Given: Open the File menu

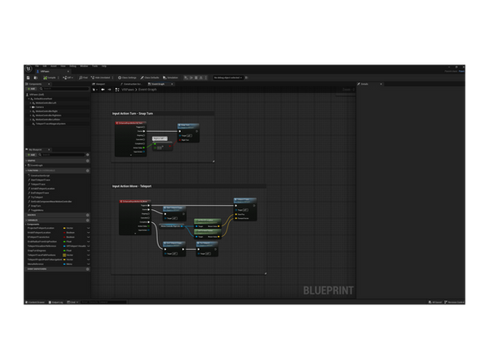Looking at the screenshot, I should [x=37, y=66].
